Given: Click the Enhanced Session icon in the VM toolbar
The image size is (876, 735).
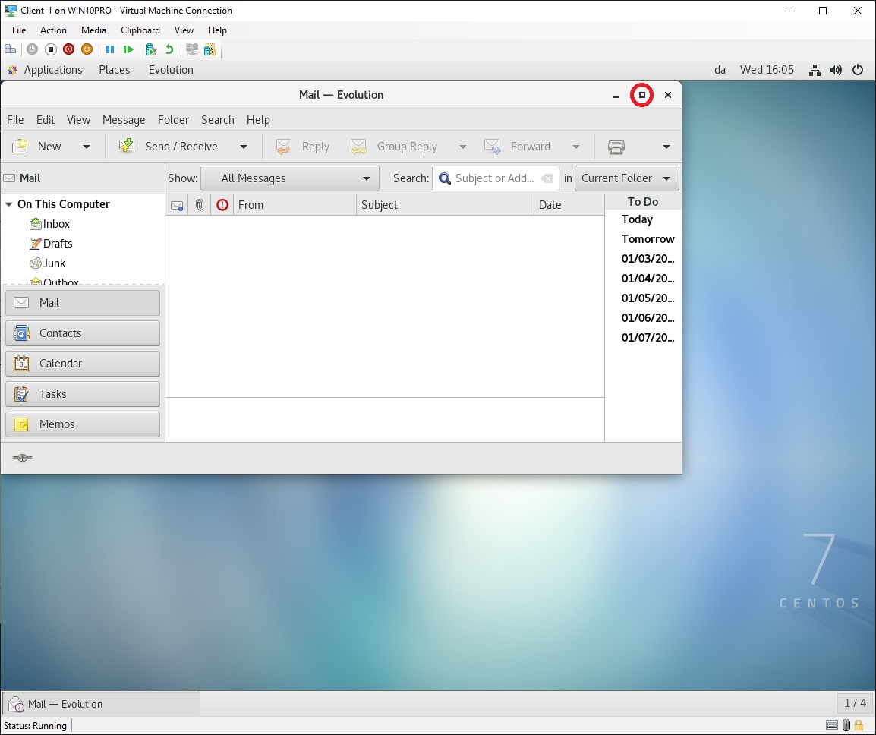Looking at the screenshot, I should click(x=191, y=49).
